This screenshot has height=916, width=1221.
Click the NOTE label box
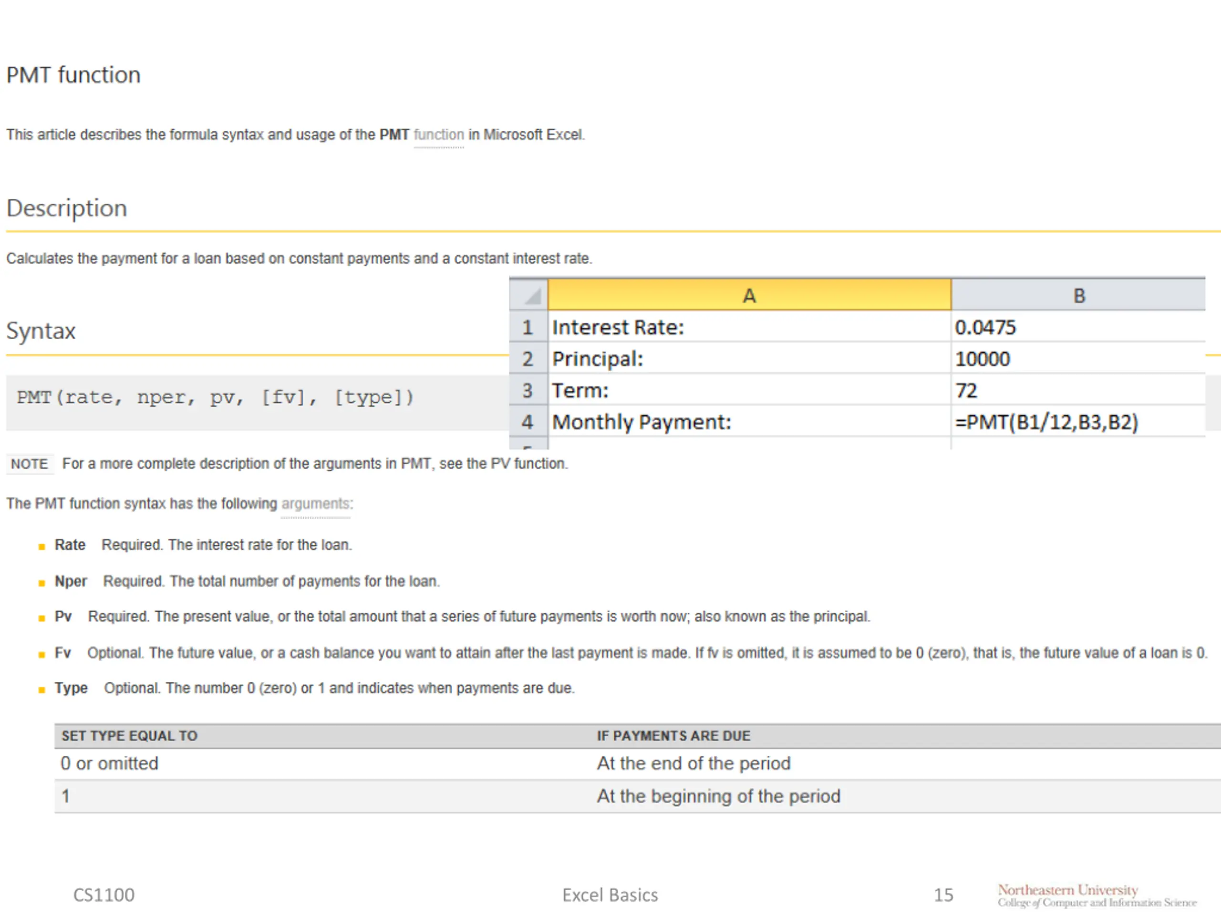[x=30, y=464]
